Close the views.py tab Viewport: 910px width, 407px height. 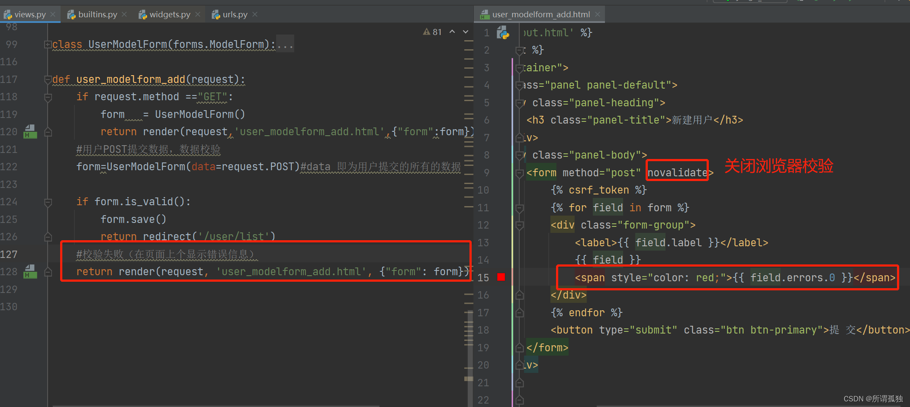53,14
